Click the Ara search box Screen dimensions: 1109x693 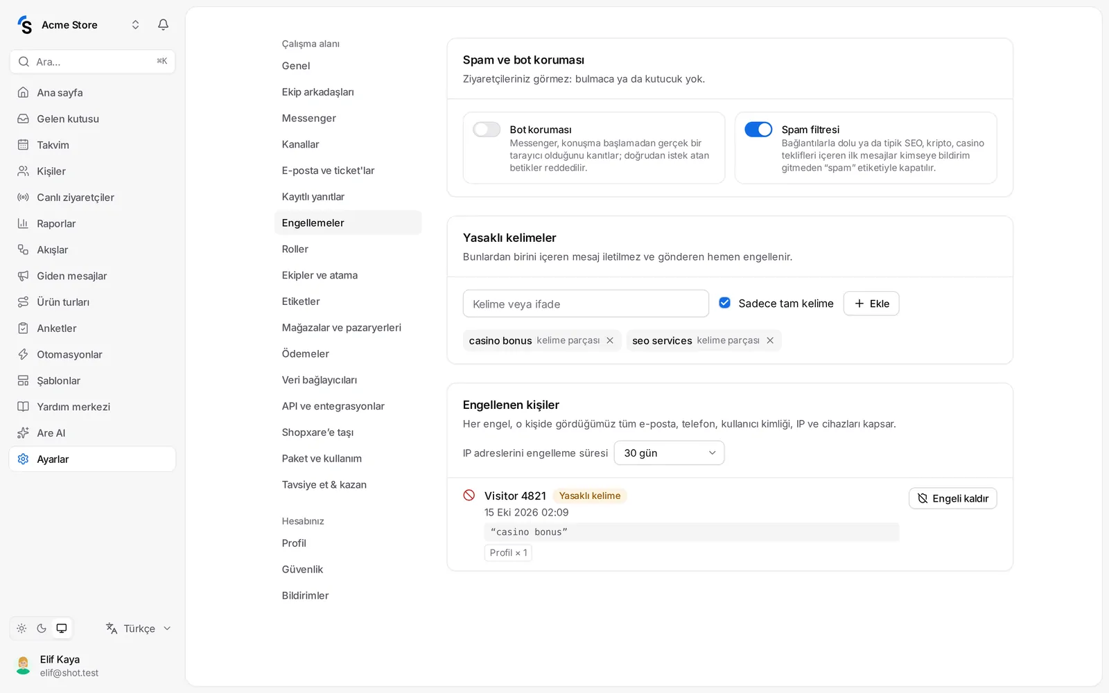[92, 62]
